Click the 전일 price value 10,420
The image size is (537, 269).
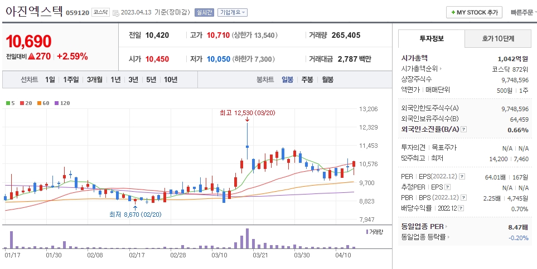[x=157, y=35]
